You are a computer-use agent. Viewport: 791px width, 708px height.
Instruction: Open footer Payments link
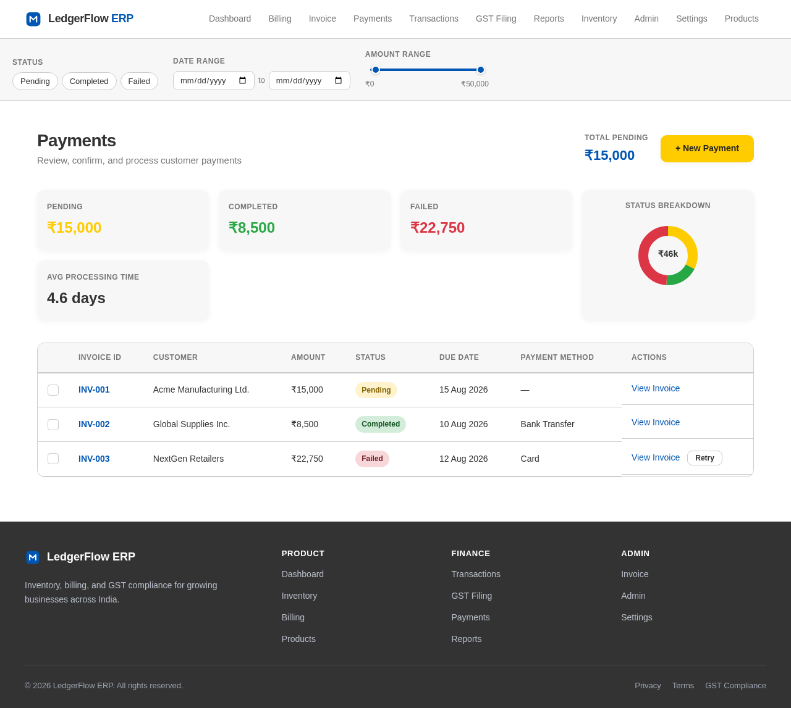click(470, 617)
